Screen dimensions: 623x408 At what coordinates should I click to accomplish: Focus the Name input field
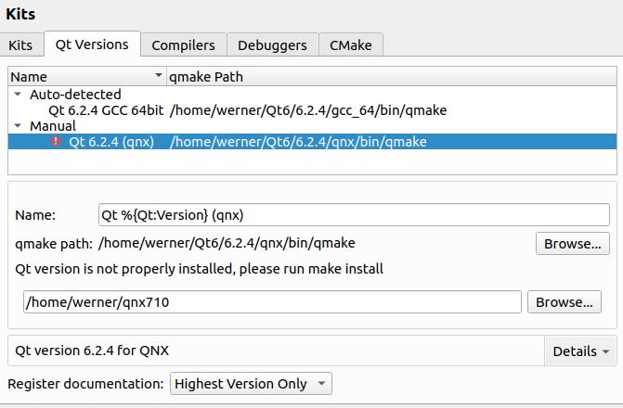[354, 215]
